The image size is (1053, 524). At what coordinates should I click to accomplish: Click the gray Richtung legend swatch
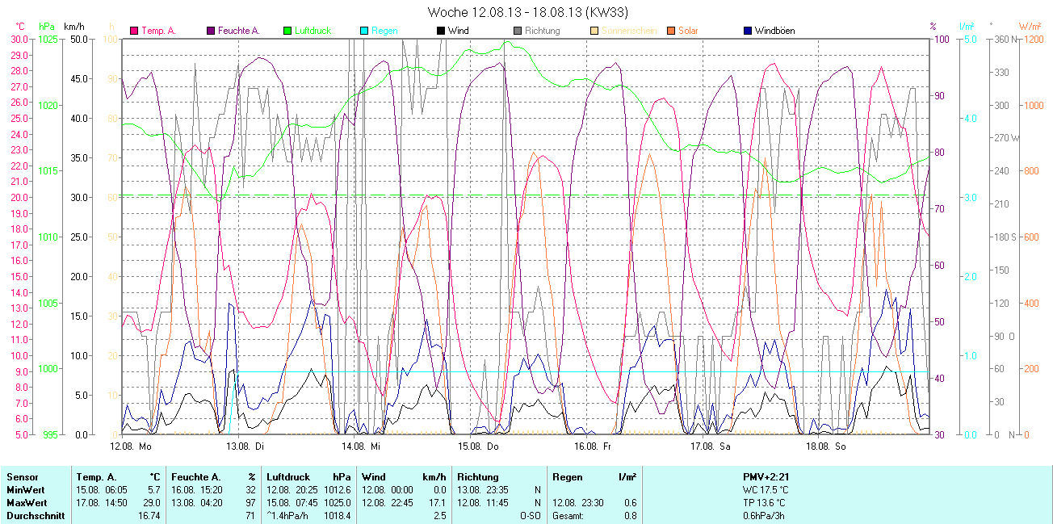point(517,31)
